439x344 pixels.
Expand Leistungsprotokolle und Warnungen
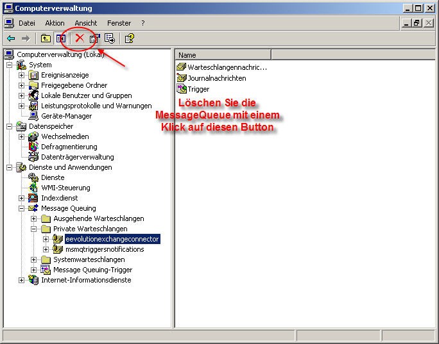(x=21, y=106)
